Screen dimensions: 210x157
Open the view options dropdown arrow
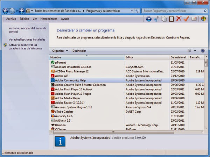coord(195,51)
